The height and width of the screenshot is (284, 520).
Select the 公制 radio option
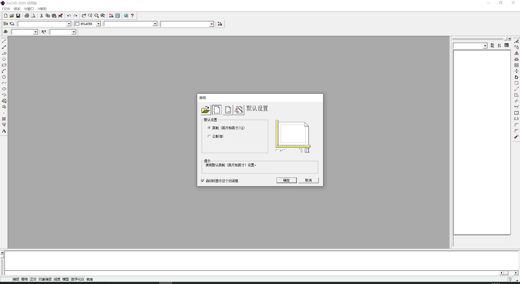pos(209,136)
